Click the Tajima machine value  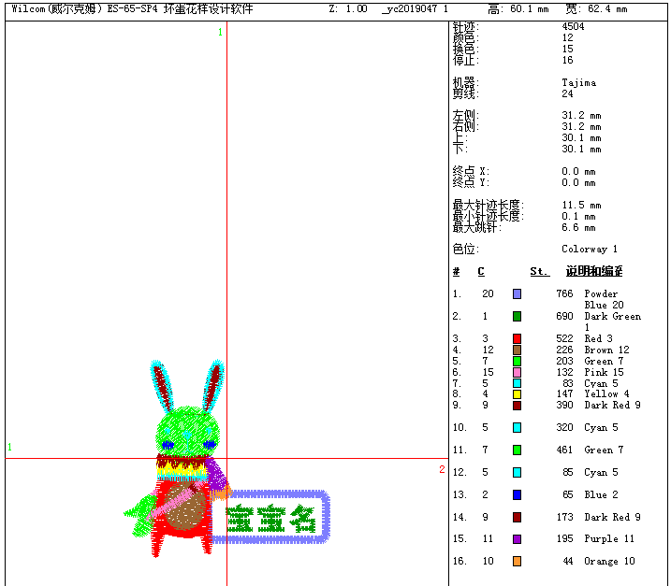[x=578, y=82]
